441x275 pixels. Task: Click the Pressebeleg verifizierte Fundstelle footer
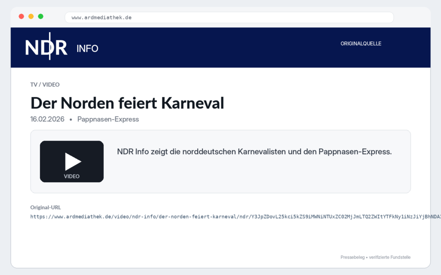click(x=376, y=257)
